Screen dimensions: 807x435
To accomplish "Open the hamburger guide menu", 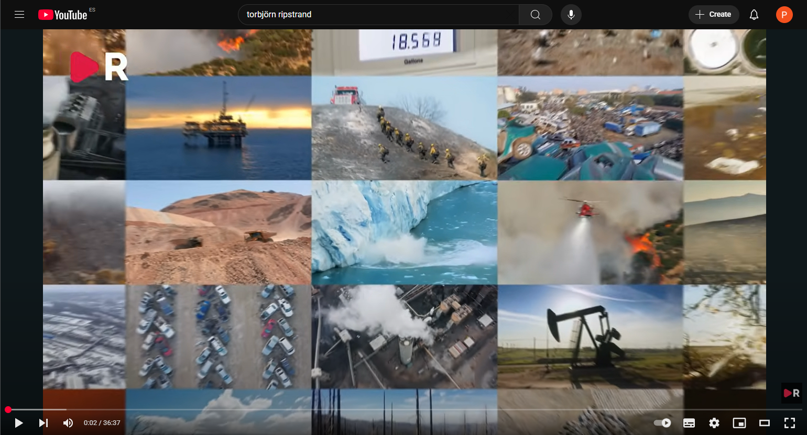I will coord(19,15).
